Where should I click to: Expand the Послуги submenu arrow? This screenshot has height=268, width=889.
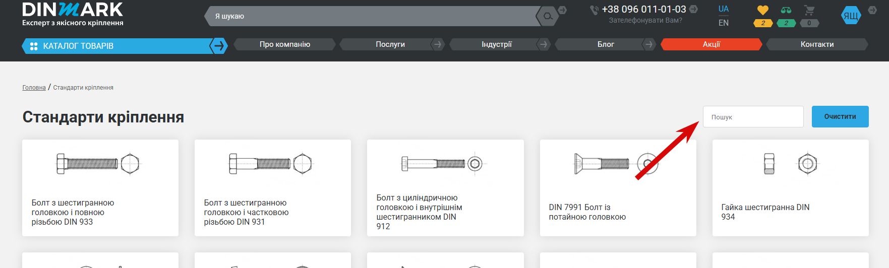(438, 44)
